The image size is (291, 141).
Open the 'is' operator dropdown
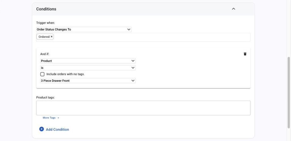(88, 68)
